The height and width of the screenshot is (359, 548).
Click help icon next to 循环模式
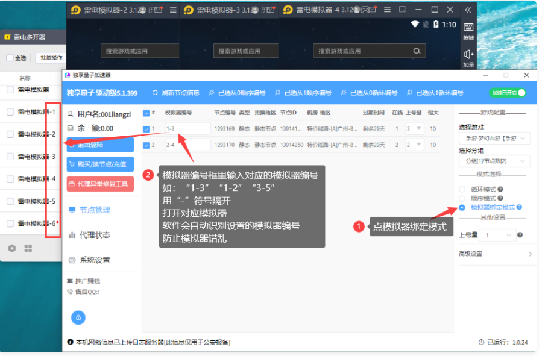pos(500,189)
